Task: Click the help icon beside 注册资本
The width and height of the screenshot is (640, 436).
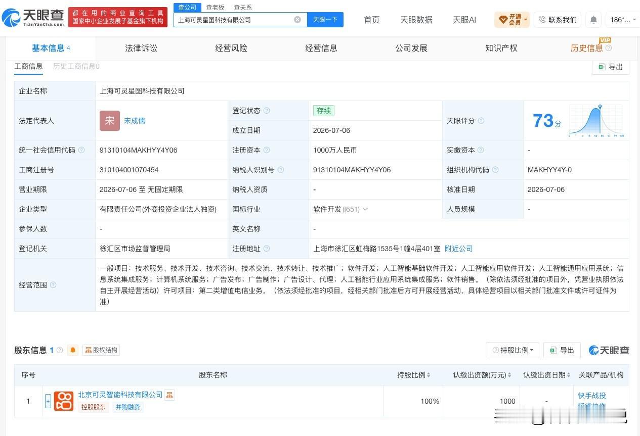Action: (267, 150)
